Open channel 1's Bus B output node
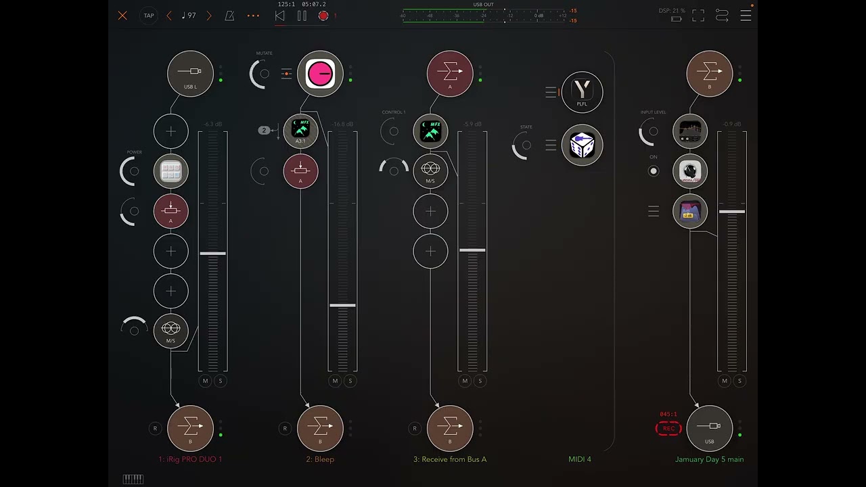Screen dimensions: 866x487 point(190,428)
